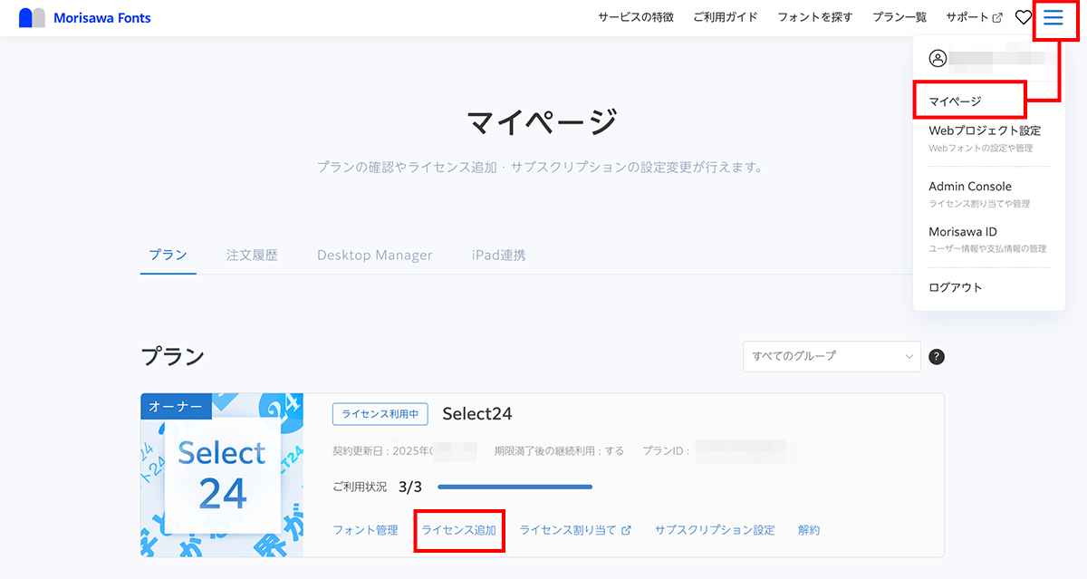Image resolution: width=1087 pixels, height=579 pixels.
Task: Expand the すべてのグループ dropdown
Action: pos(831,356)
